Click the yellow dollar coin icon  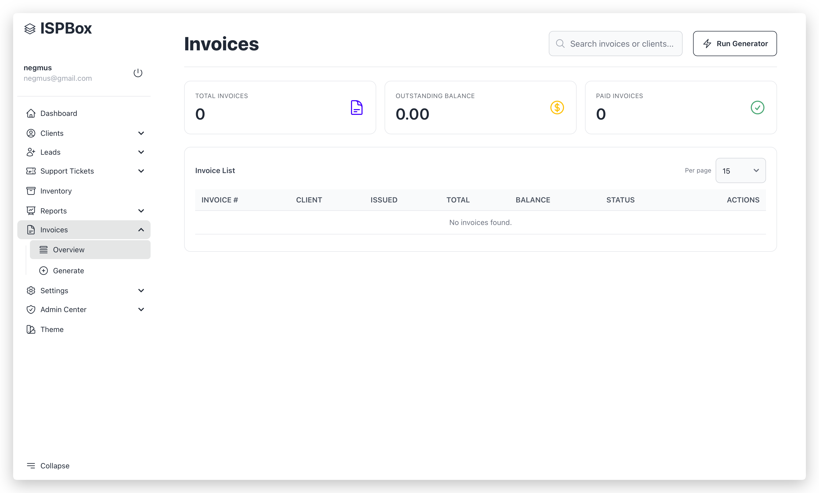(x=557, y=108)
